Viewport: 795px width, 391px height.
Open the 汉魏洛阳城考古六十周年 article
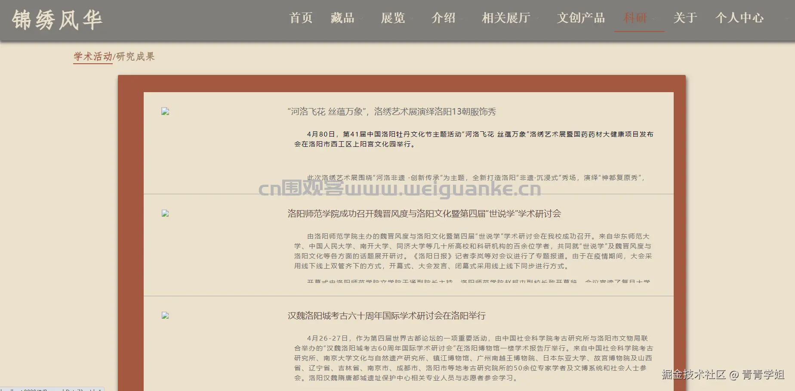coord(385,316)
